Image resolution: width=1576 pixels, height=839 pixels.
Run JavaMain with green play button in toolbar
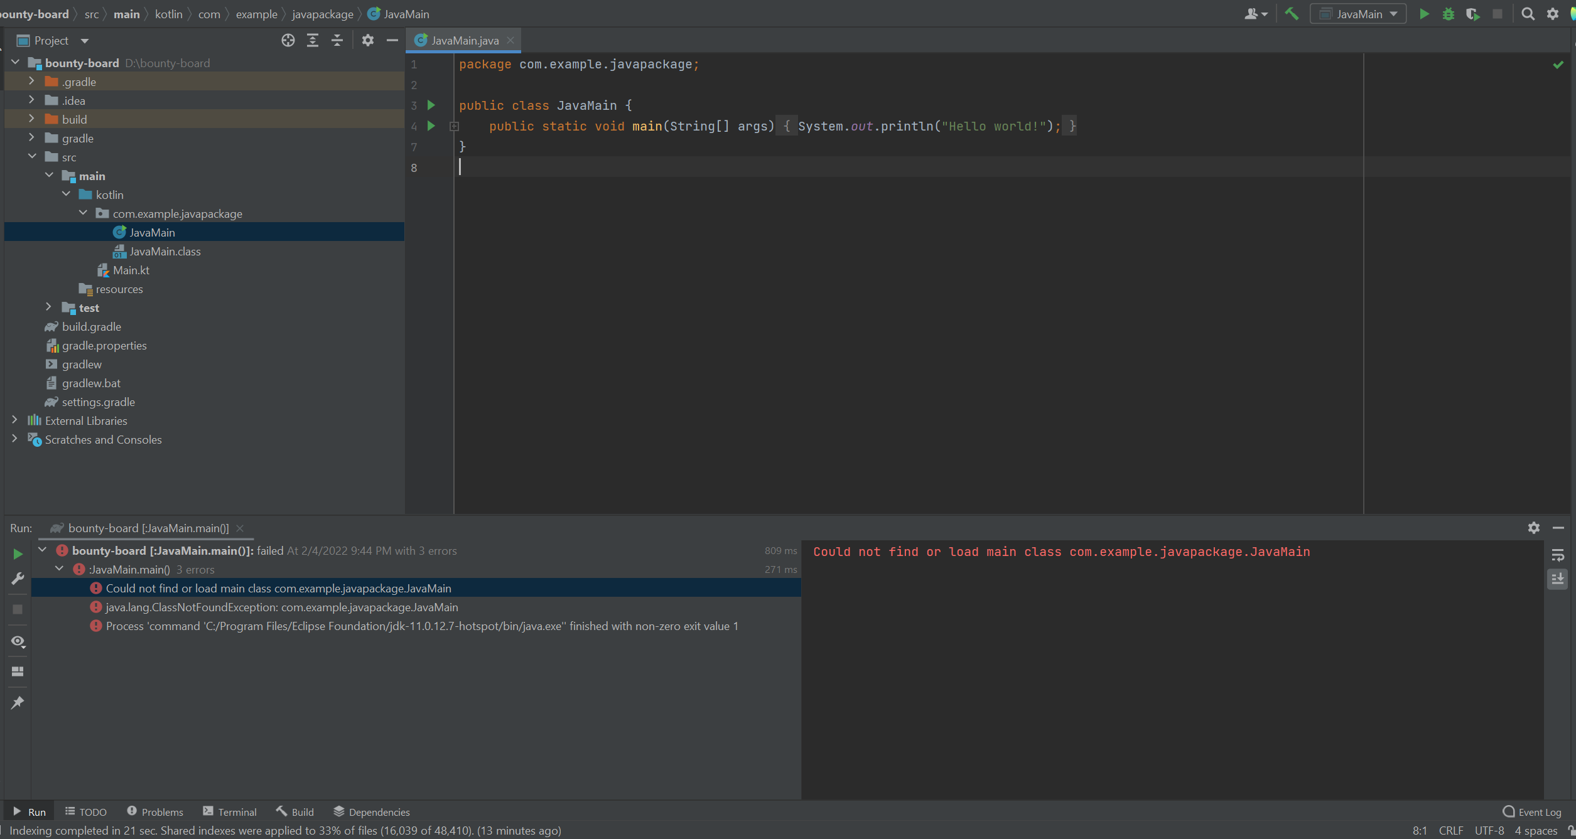tap(1424, 14)
